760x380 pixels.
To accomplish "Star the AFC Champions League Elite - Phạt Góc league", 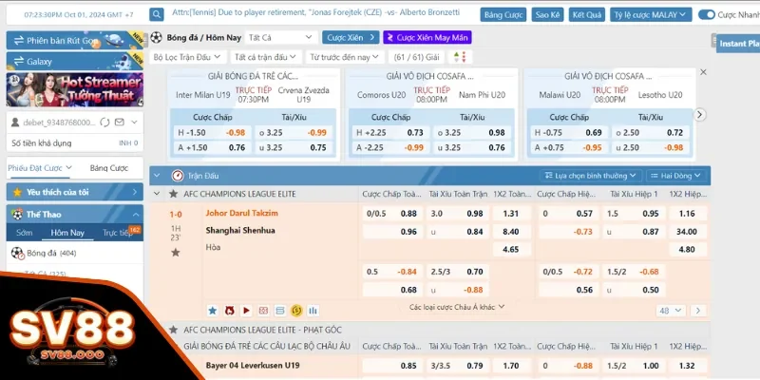I will tap(173, 330).
